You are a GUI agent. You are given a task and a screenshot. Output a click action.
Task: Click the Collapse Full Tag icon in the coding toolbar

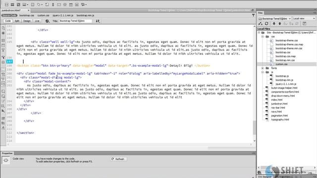click(x=3, y=41)
